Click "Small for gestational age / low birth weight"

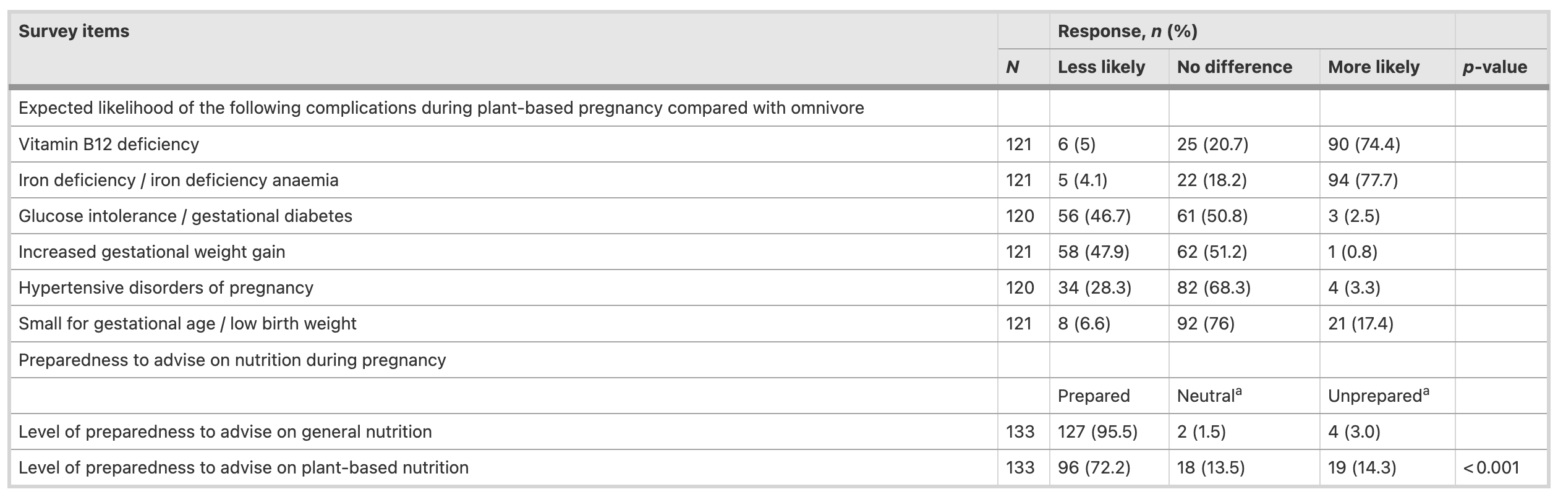[x=187, y=323]
